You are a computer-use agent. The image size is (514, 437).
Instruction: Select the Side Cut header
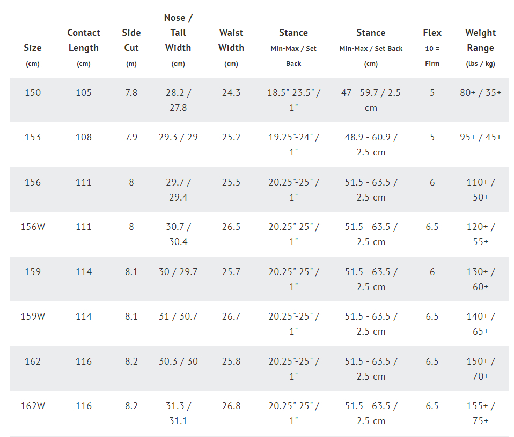(131, 48)
